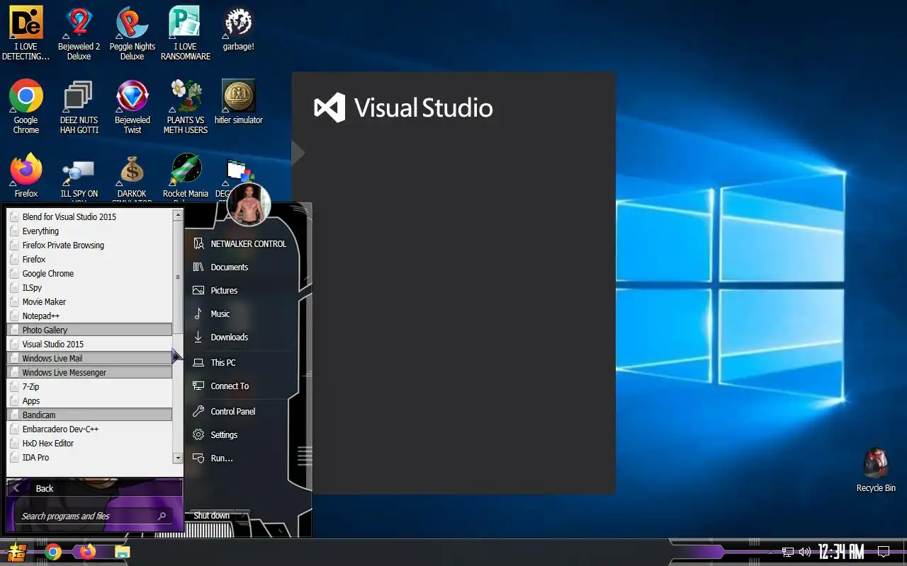Select the garbage! desktop icon
This screenshot has height=566, width=907.
tap(239, 28)
